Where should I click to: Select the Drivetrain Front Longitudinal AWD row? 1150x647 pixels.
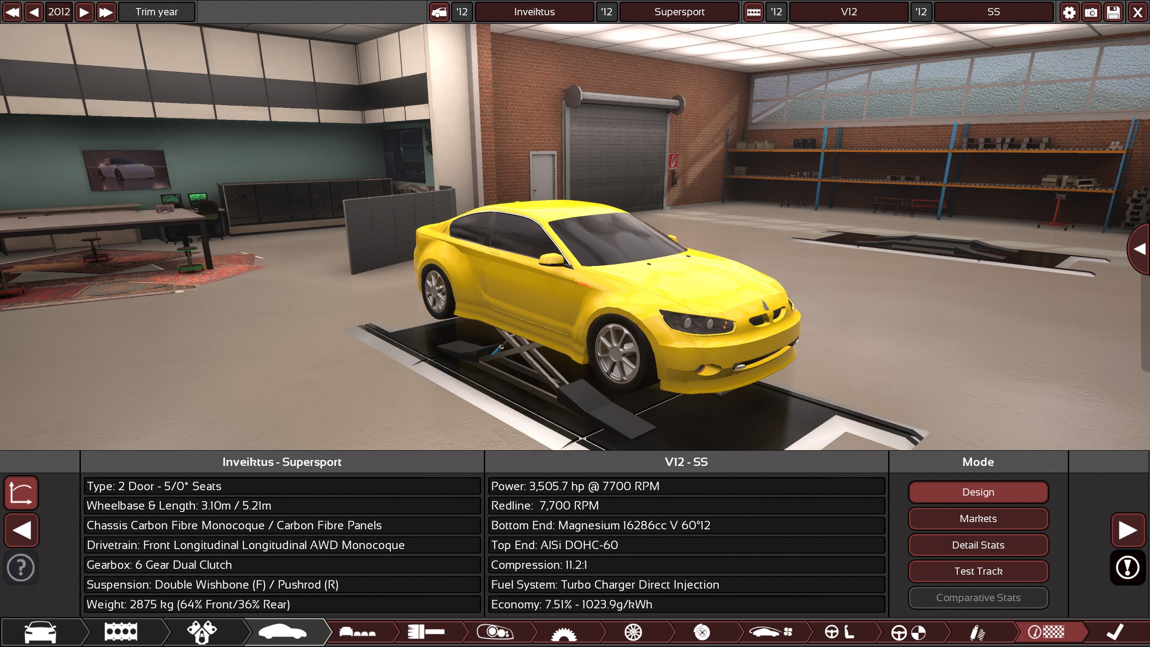pos(282,545)
